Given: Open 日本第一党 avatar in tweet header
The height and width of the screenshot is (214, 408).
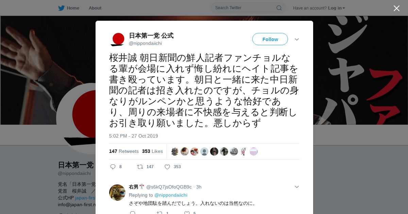Looking at the screenshot, I should [118, 39].
